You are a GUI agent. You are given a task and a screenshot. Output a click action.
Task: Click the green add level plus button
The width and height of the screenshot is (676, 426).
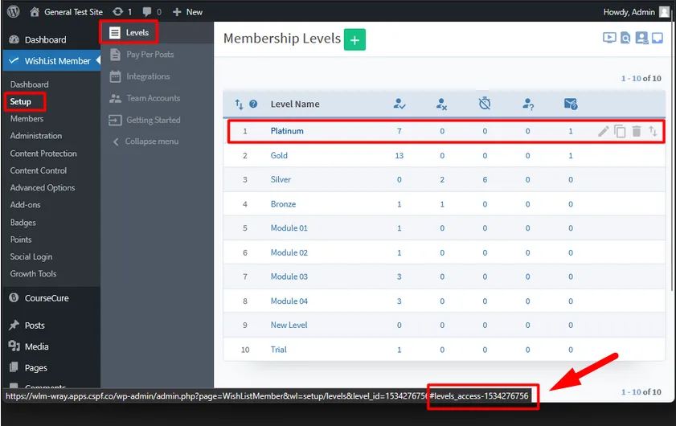click(x=354, y=39)
